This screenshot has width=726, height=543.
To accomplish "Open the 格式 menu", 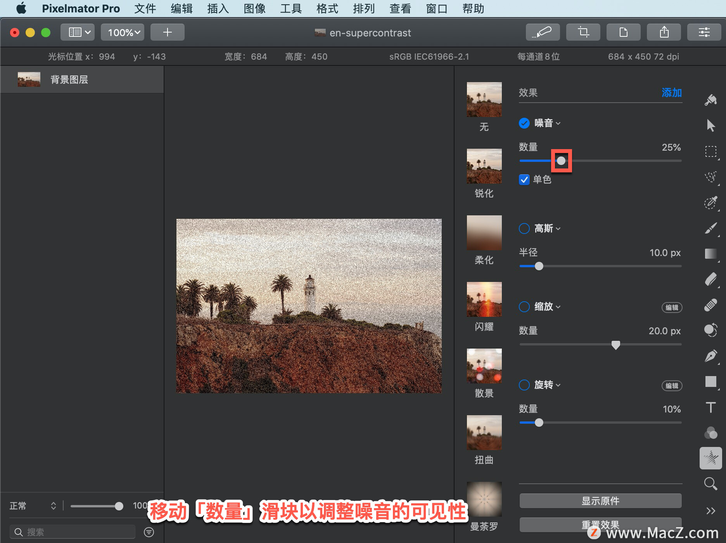I will (x=327, y=8).
